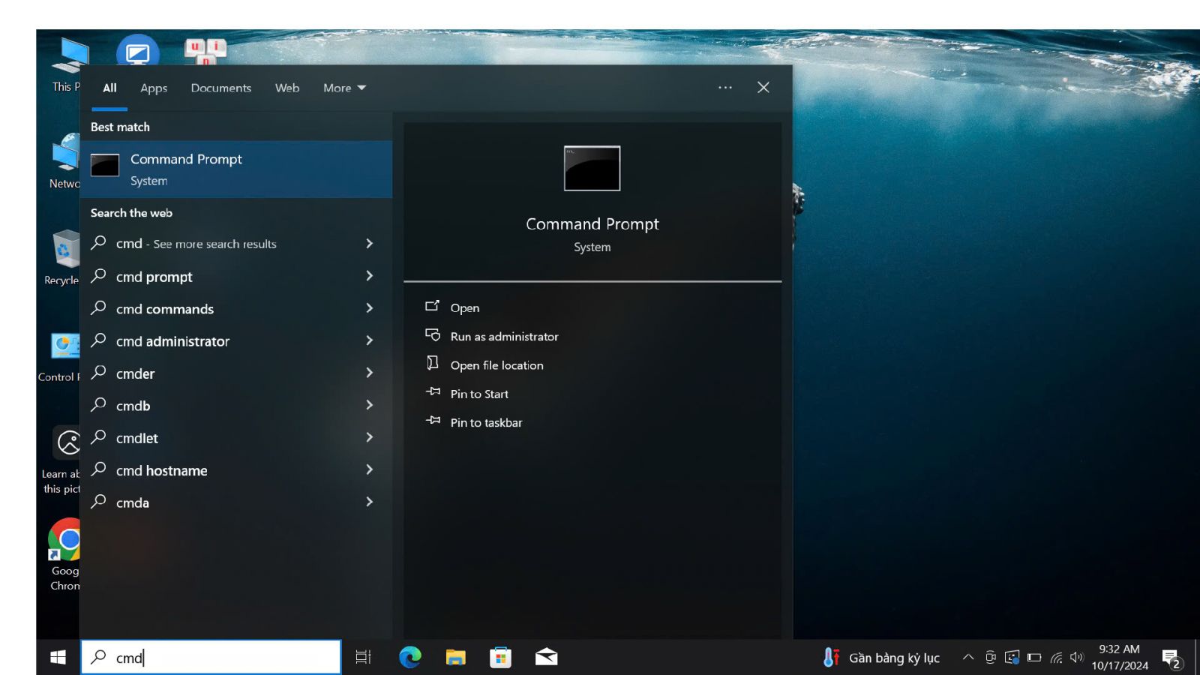Click the search icon beside cmd prompt
Screen dimensions: 1200x675
tap(98, 275)
